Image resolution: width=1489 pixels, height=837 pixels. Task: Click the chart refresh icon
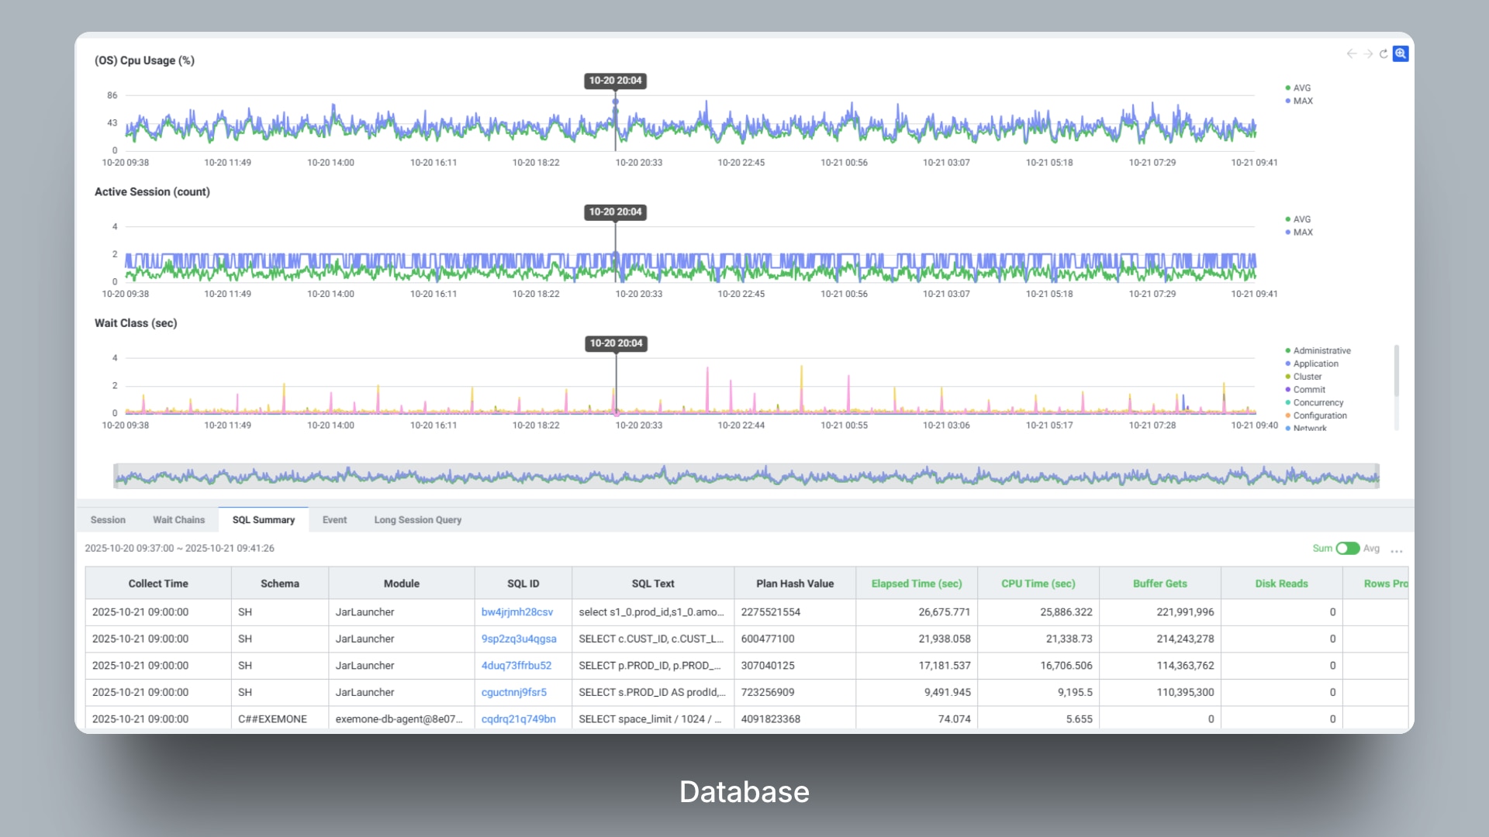coord(1384,53)
